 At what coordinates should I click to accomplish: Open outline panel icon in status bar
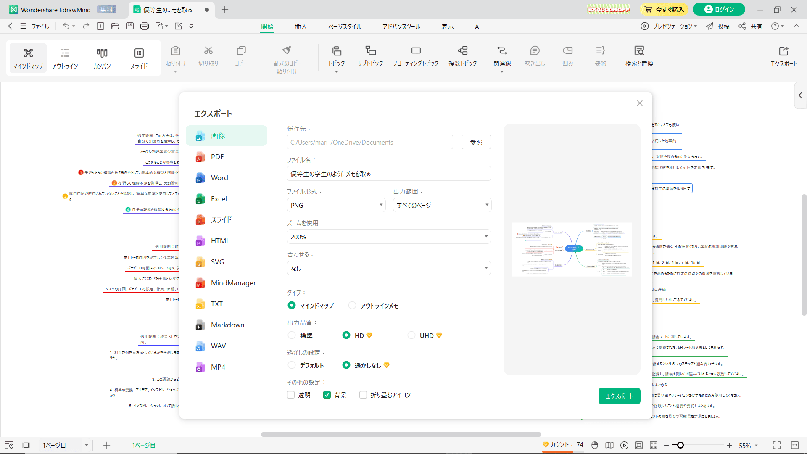(x=9, y=445)
